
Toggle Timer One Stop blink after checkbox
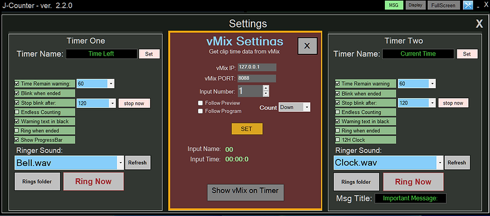coord(17,102)
